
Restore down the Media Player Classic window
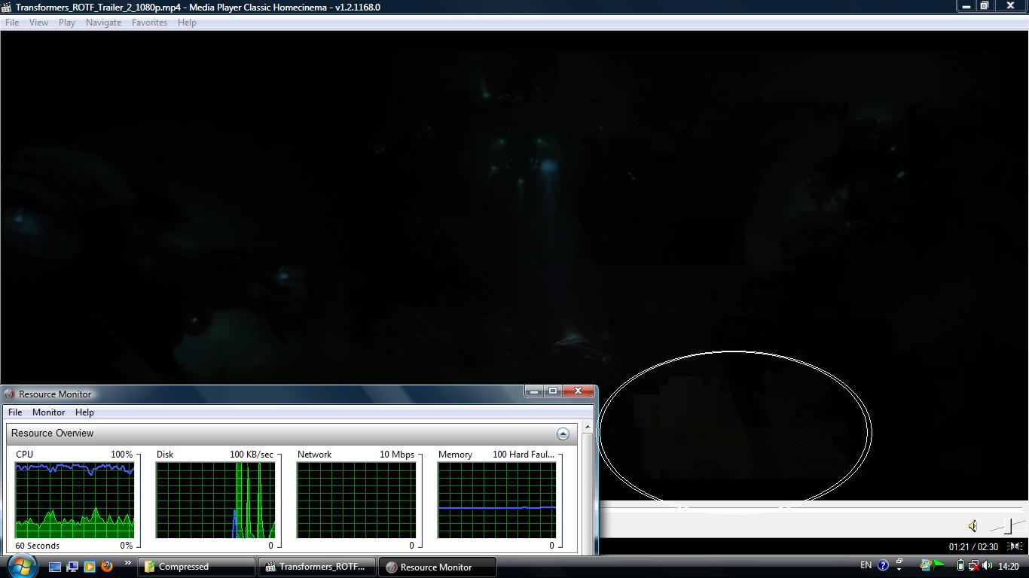pyautogui.click(x=984, y=6)
